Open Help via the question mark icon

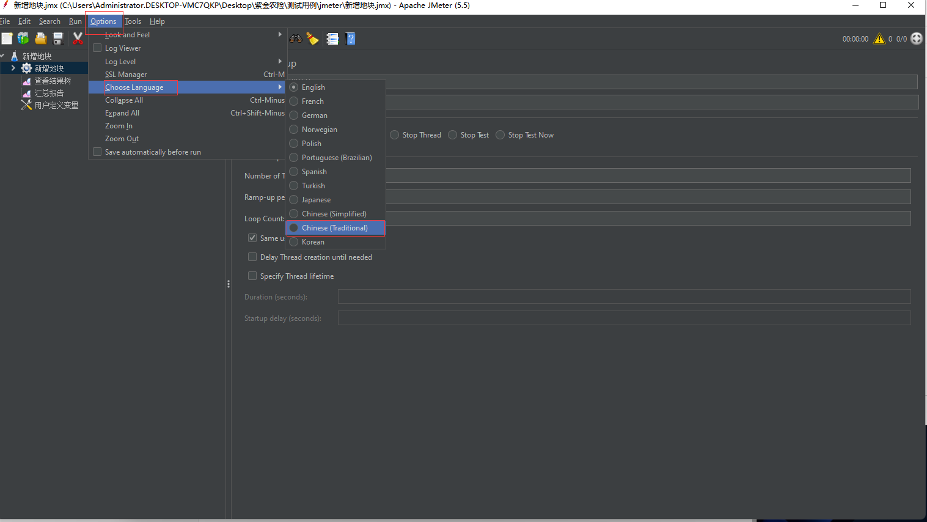pos(350,39)
